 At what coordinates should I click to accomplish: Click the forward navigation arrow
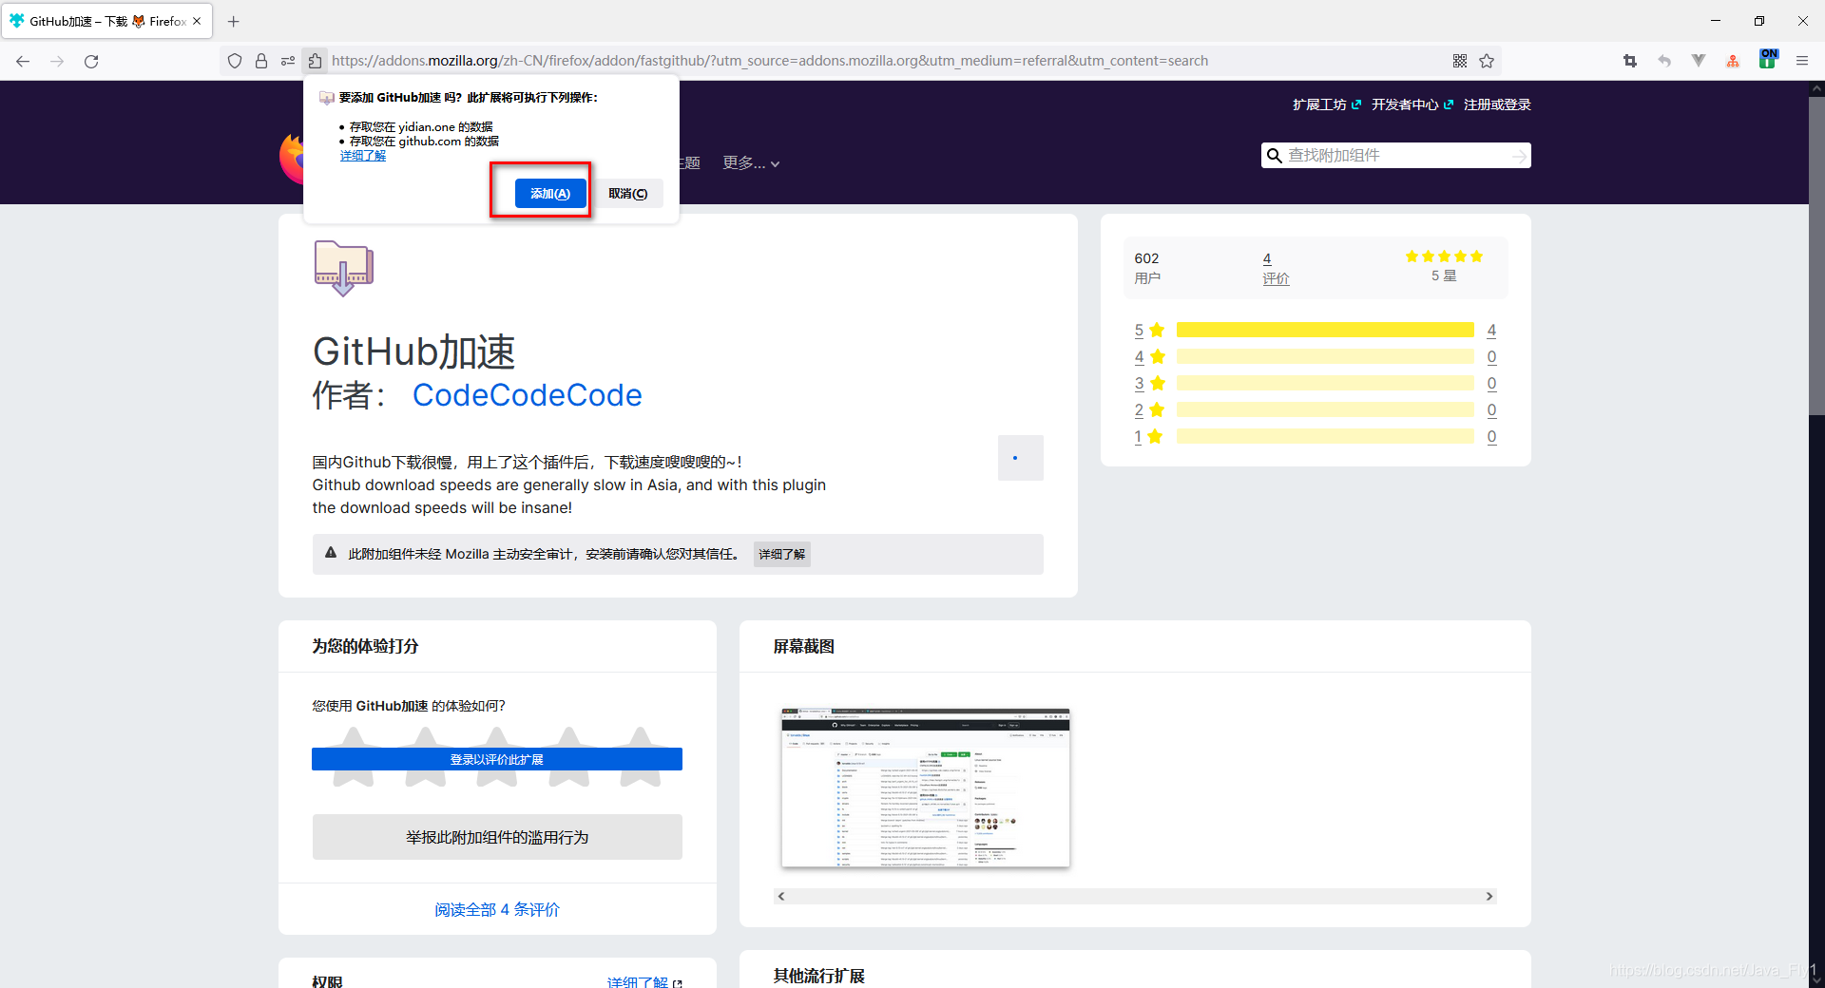57,61
